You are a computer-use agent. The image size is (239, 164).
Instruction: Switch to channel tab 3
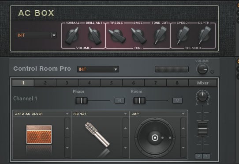[x=67, y=83]
